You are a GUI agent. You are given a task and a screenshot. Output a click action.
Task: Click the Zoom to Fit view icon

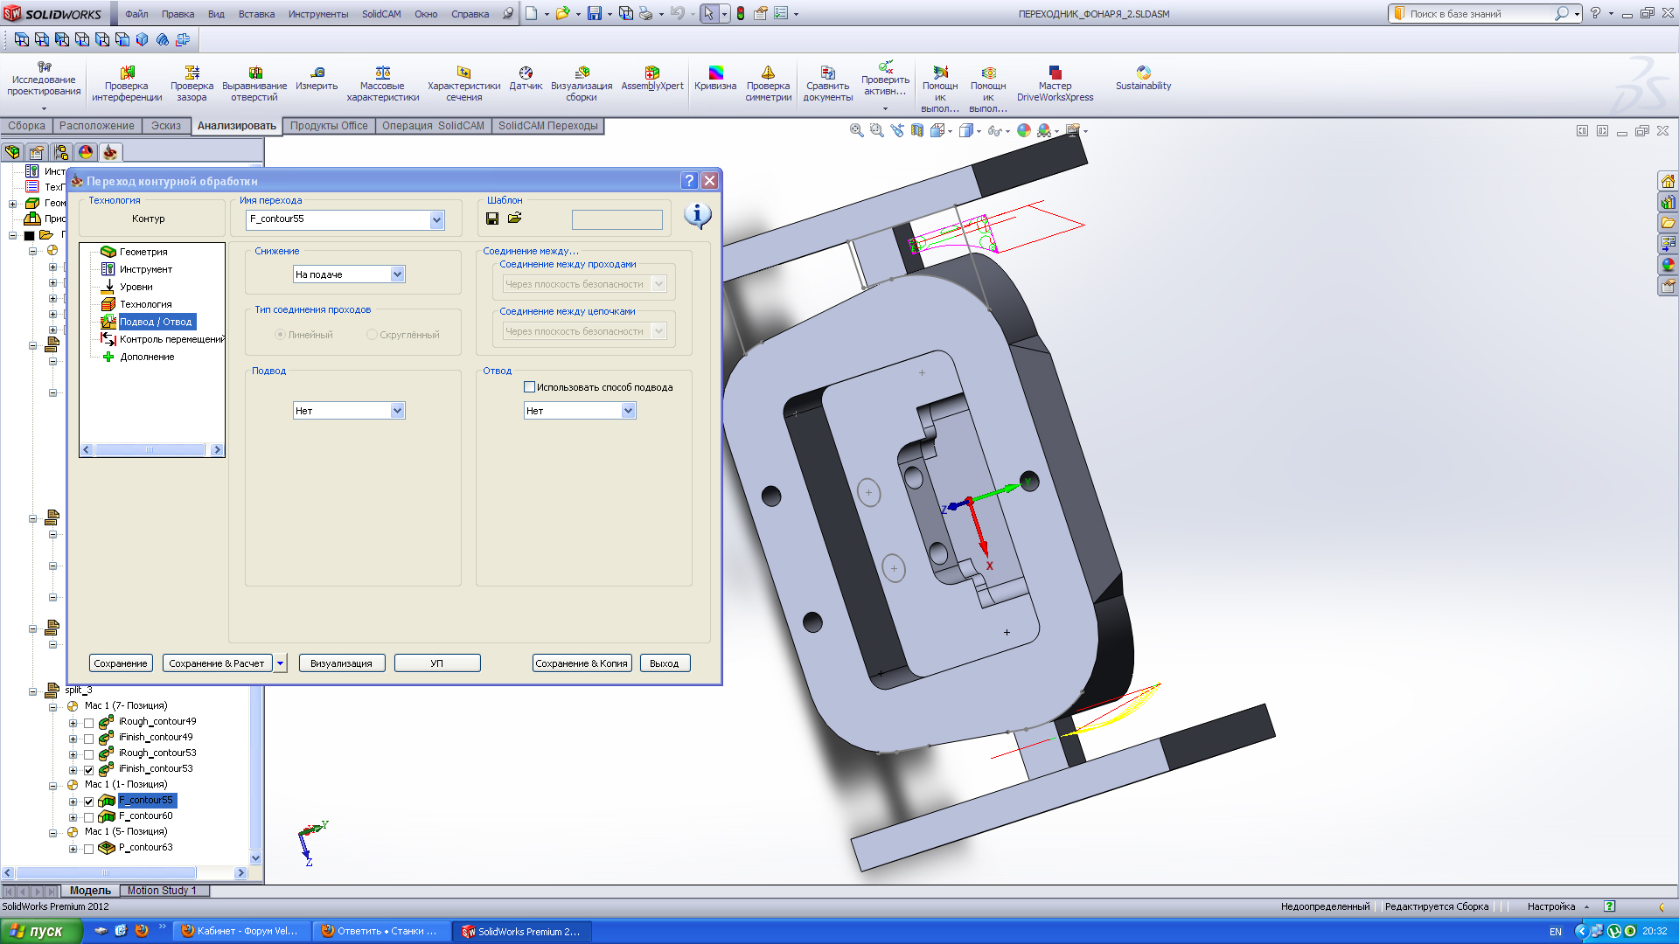[x=856, y=130]
